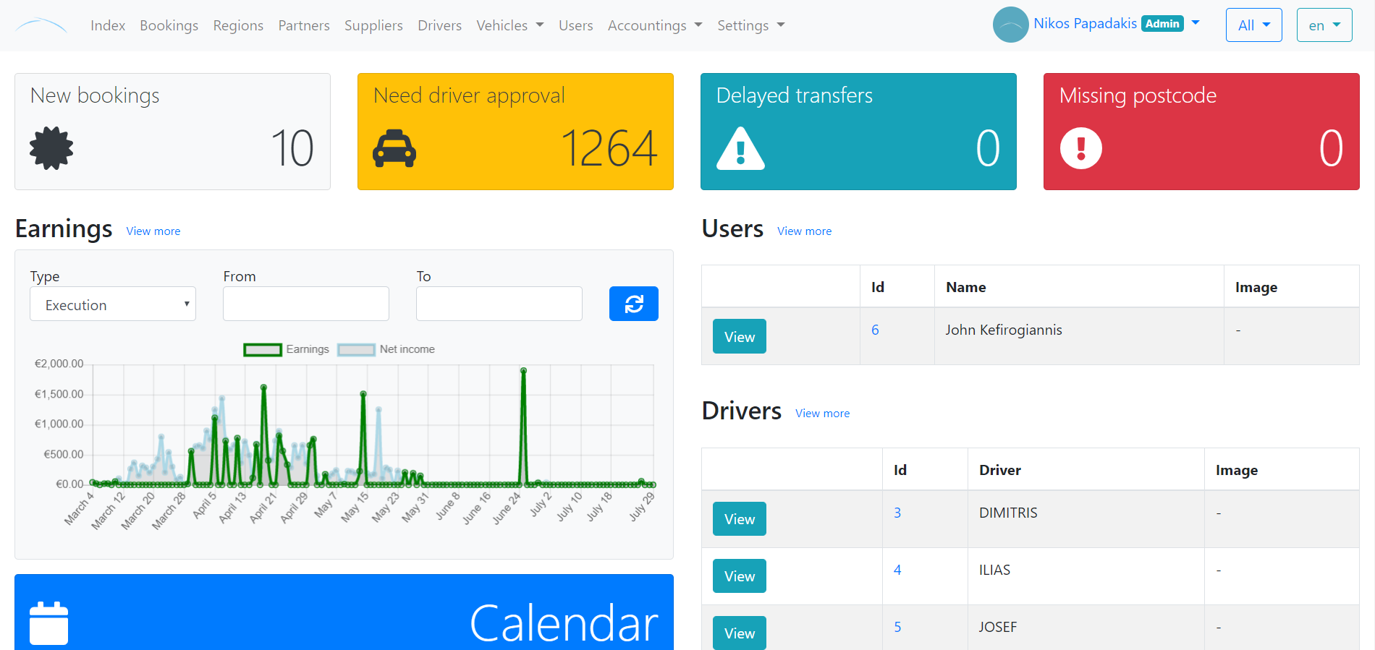Click the taxi icon in driver approval card
The image size is (1375, 650).
[394, 149]
